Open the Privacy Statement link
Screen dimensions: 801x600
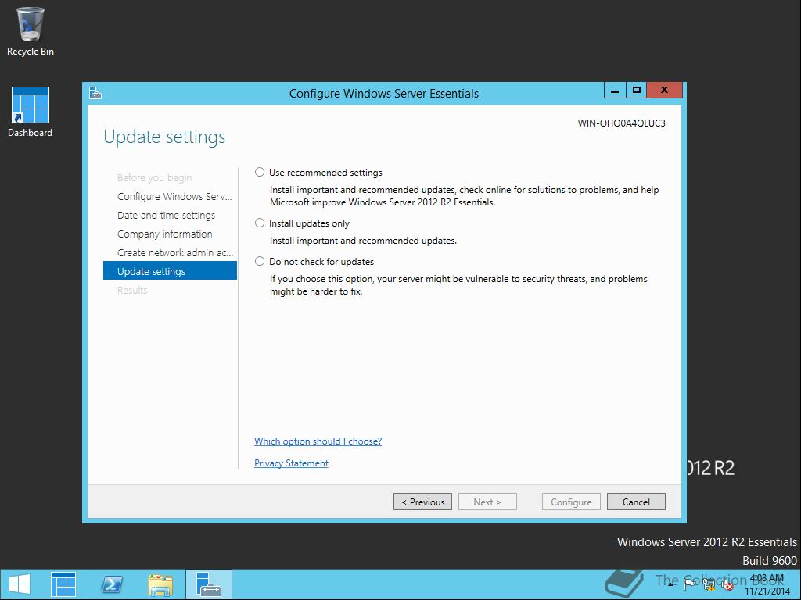point(291,463)
